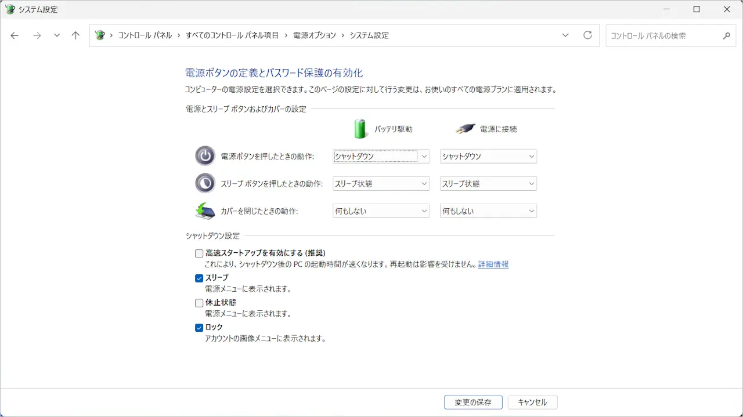Click the power button icon

[x=205, y=155]
